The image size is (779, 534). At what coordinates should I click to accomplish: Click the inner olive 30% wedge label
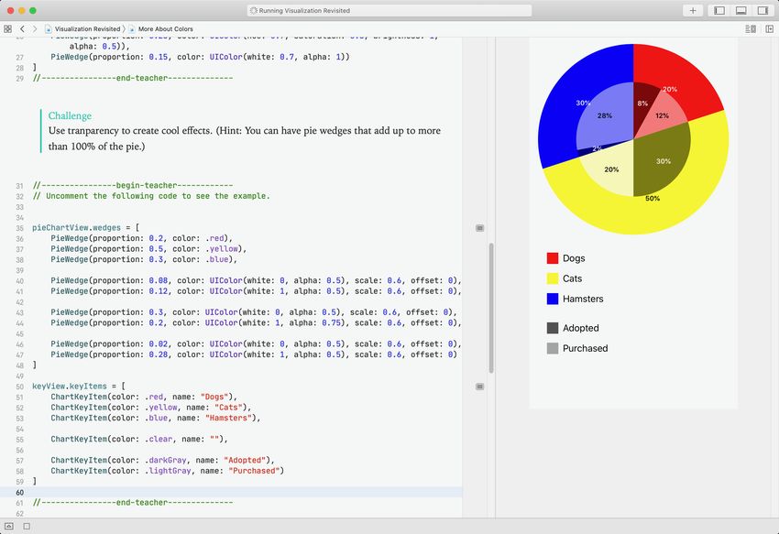coord(664,161)
